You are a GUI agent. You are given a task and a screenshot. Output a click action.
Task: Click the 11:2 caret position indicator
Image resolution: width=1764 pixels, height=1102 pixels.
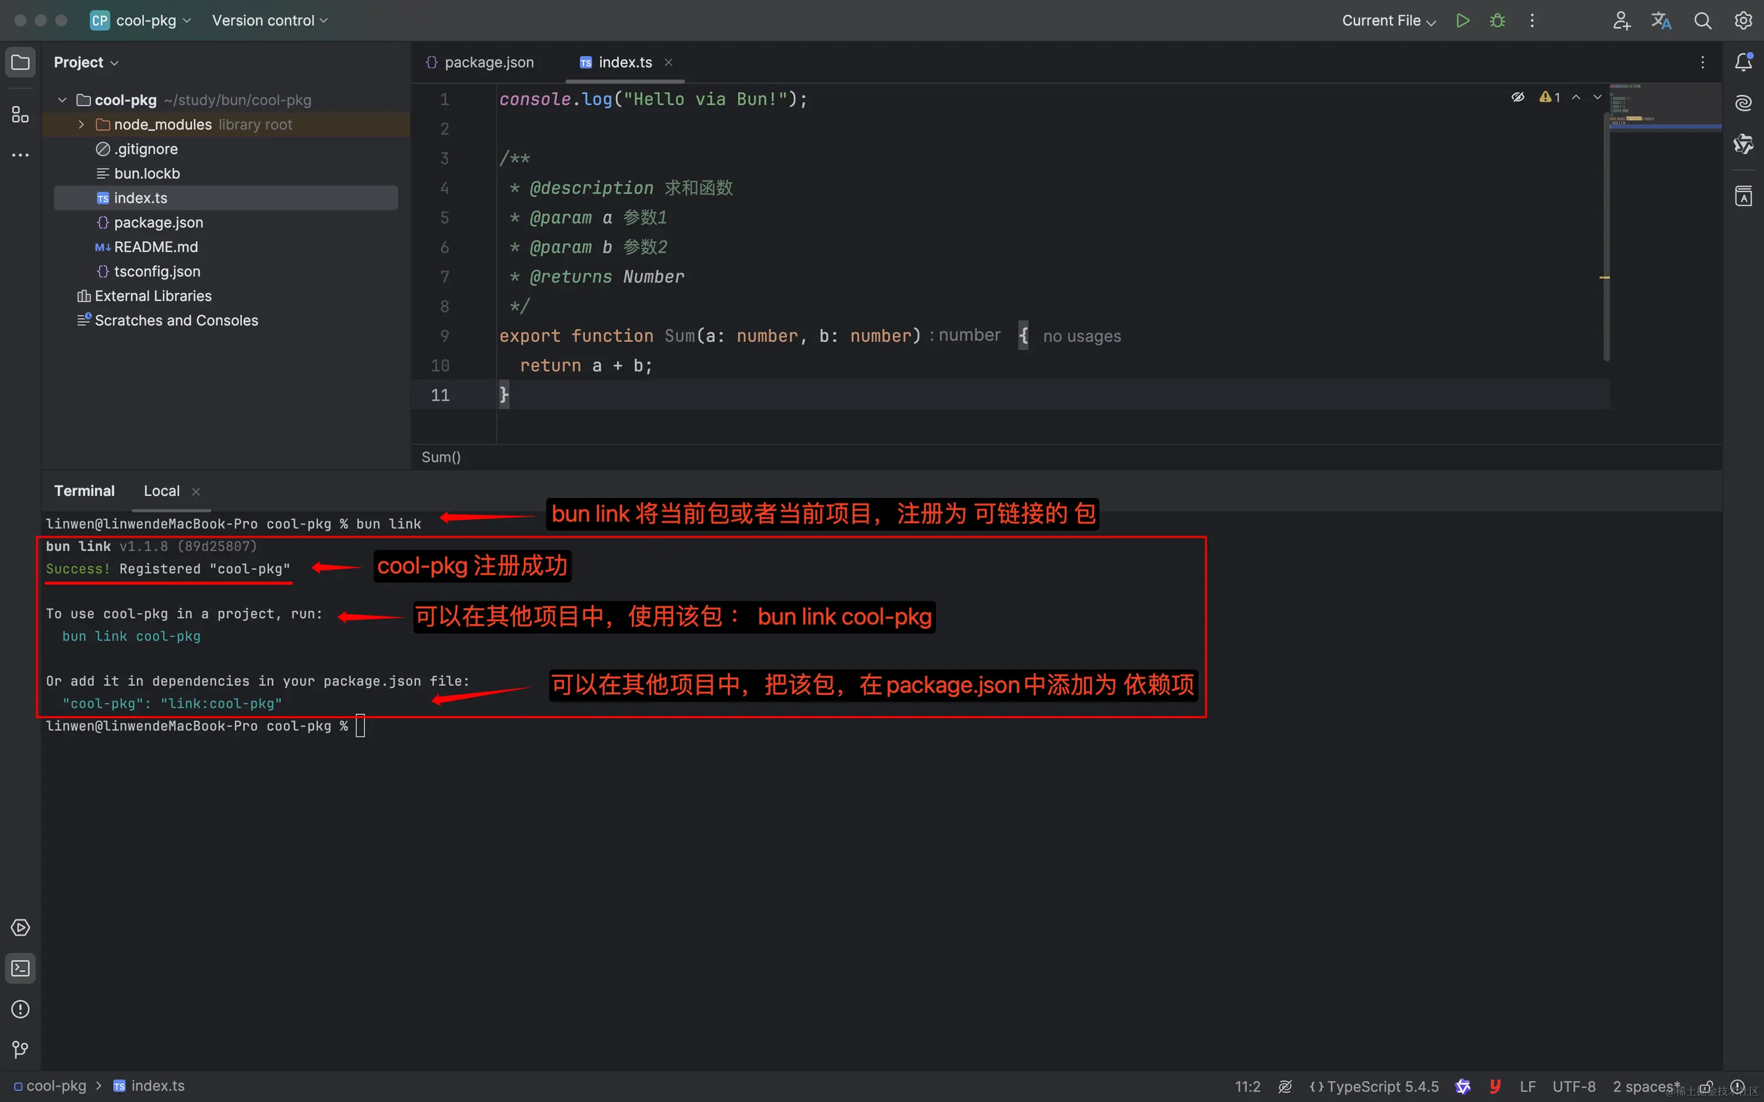pyautogui.click(x=1247, y=1086)
